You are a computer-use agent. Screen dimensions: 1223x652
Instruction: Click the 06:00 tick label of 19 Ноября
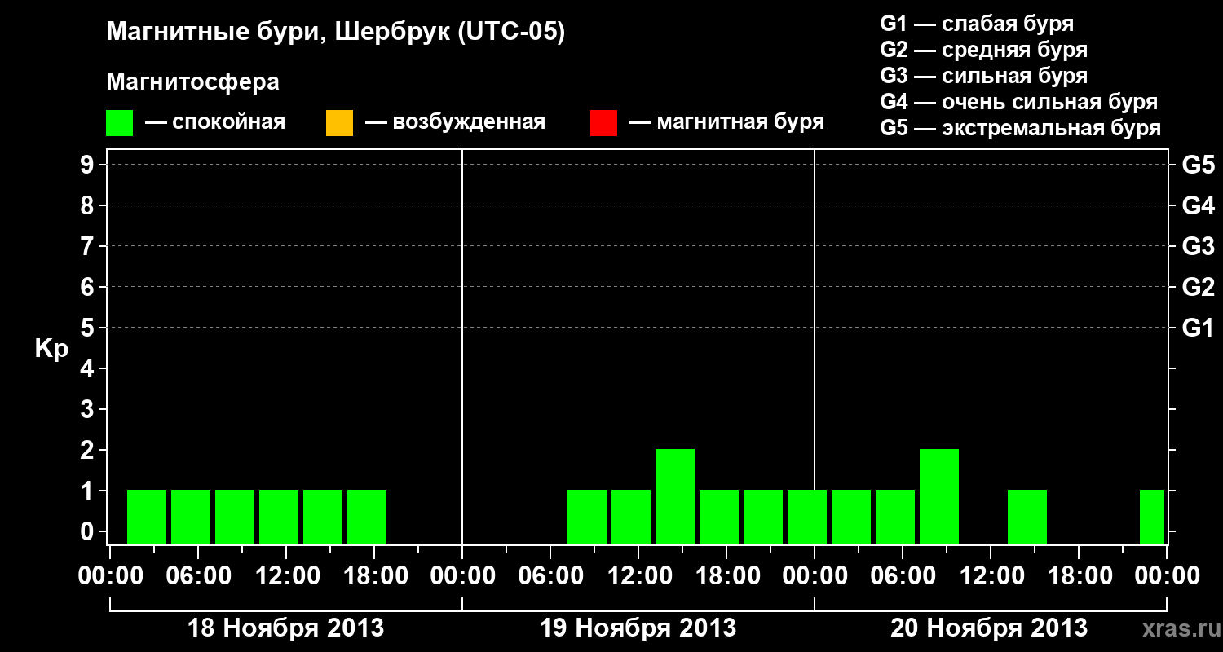[x=550, y=576]
